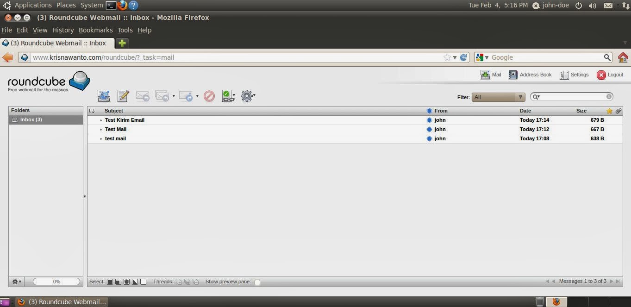The height and width of the screenshot is (307, 631).
Task: Click the 0% disk quota bar
Action: click(56, 282)
